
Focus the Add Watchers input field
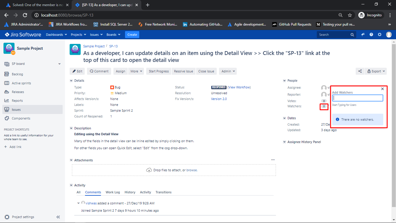pyautogui.click(x=358, y=98)
